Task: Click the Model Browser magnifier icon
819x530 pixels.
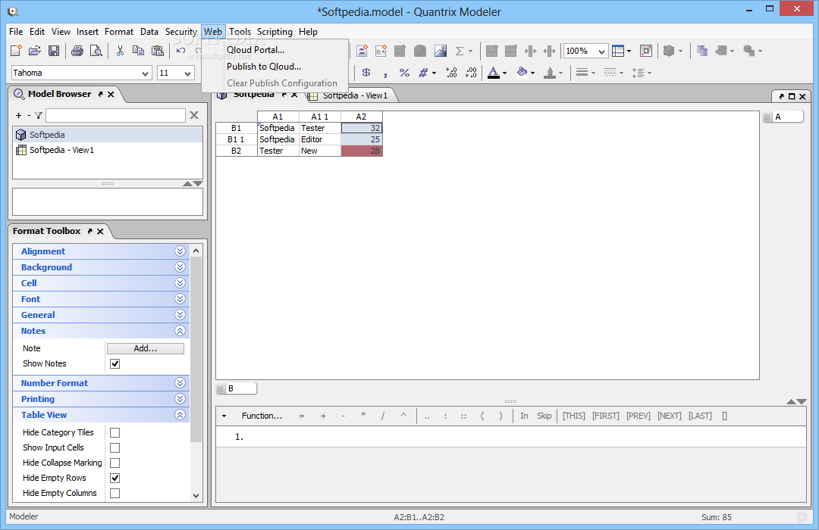Action: (19, 95)
